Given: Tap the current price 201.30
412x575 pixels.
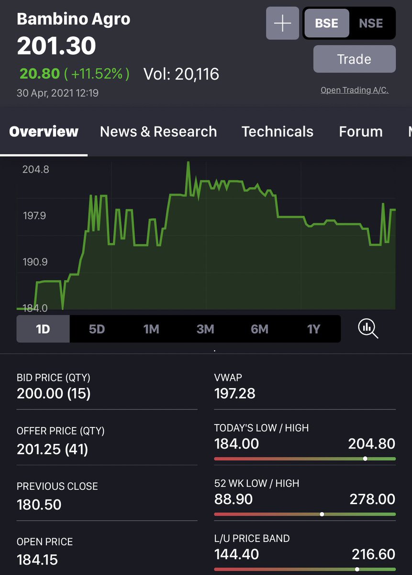Looking at the screenshot, I should click(56, 46).
